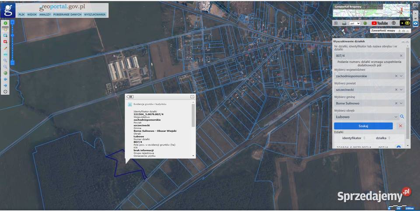Click the green help question-mark icon

[365, 23]
